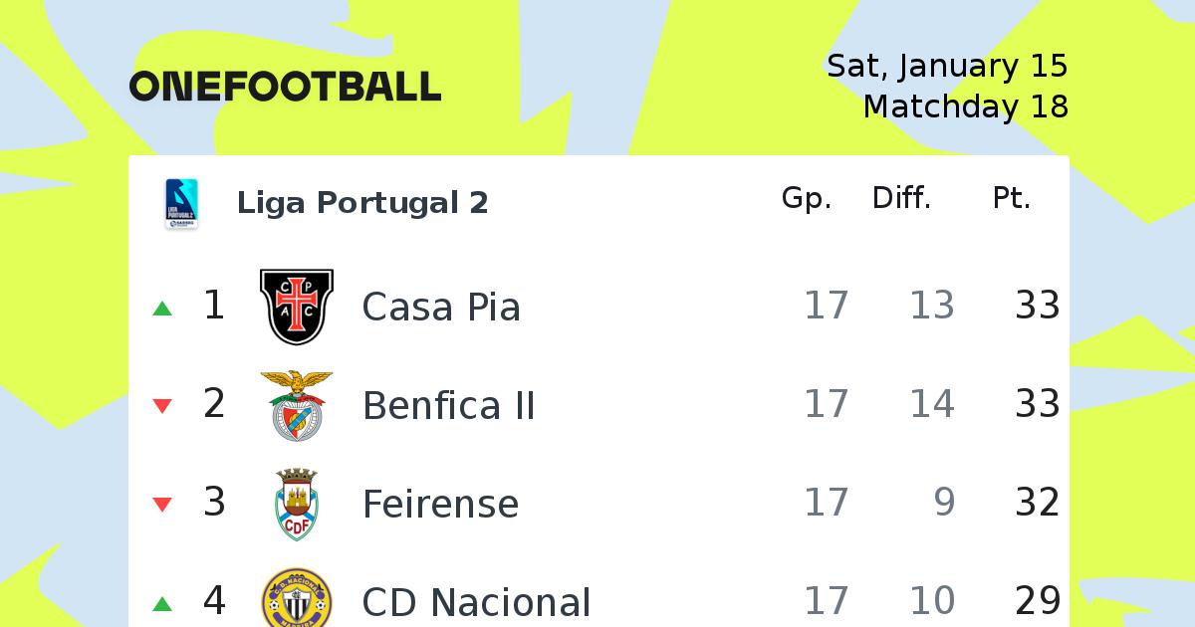Click the Matchday 18 label
Image resolution: width=1195 pixels, height=627 pixels.
click(965, 105)
